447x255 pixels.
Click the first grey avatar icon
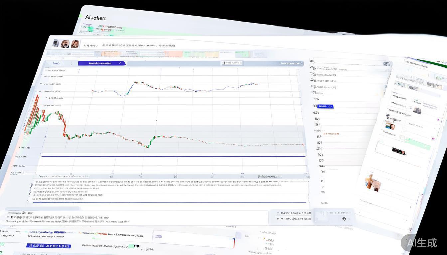56,43
